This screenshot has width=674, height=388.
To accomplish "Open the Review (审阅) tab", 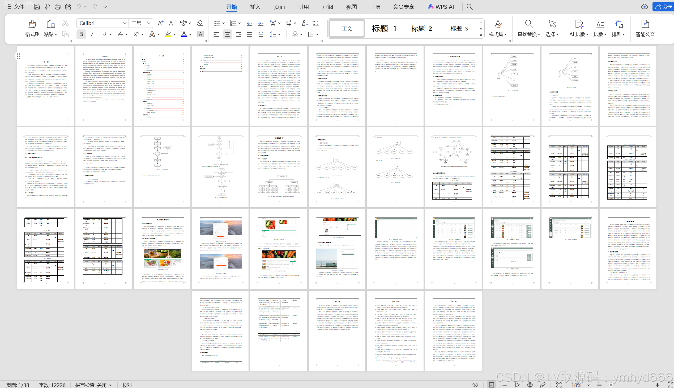I will click(327, 7).
